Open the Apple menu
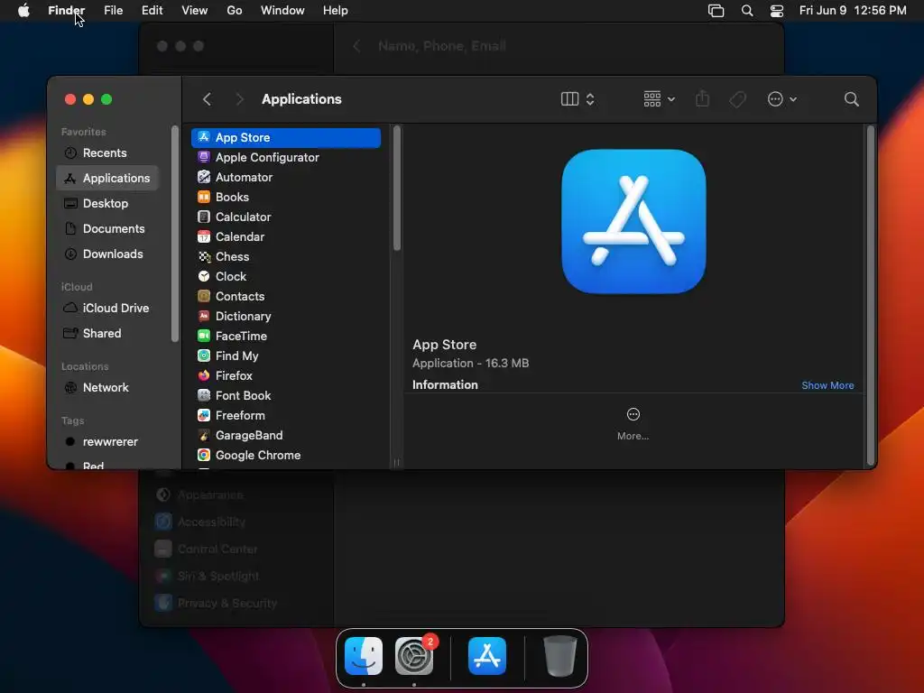 [x=23, y=11]
